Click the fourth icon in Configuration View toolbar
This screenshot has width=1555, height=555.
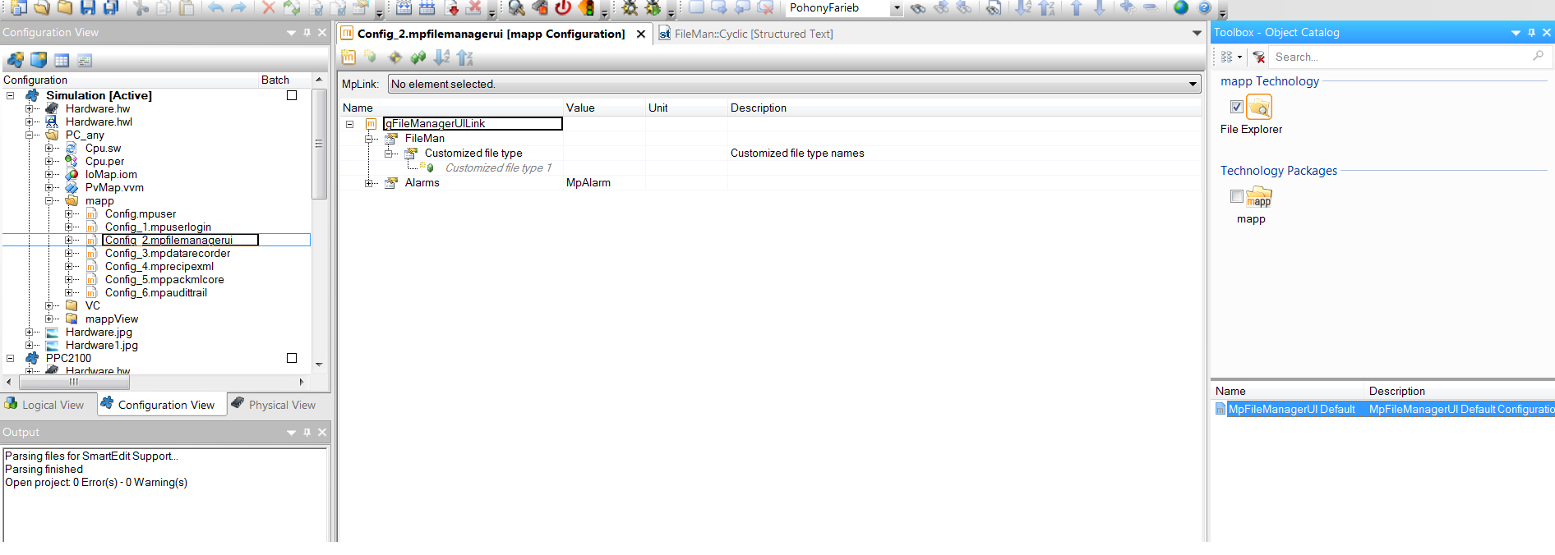85,60
